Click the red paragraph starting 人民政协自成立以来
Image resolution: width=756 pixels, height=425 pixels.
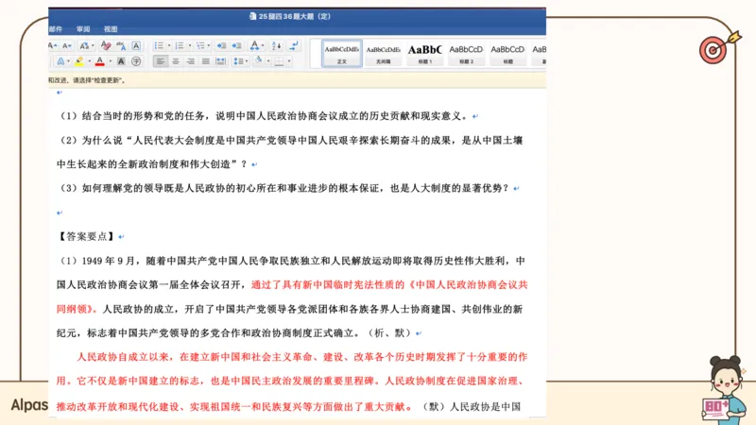pos(292,382)
